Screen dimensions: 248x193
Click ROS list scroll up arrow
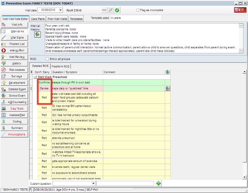(x=245, y=72)
